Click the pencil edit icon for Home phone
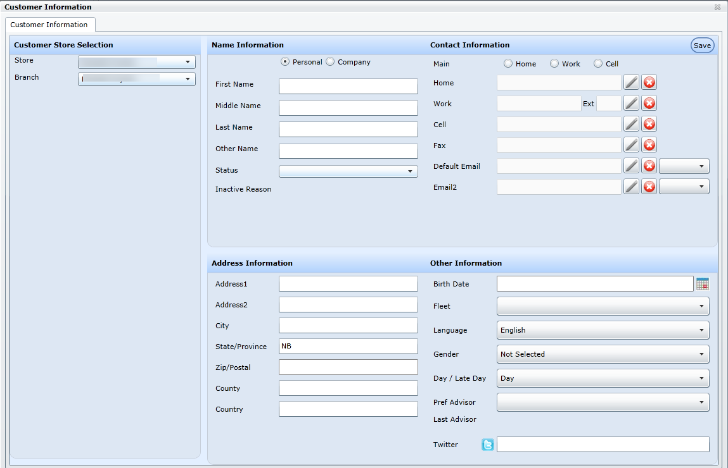728x468 pixels. 631,82
